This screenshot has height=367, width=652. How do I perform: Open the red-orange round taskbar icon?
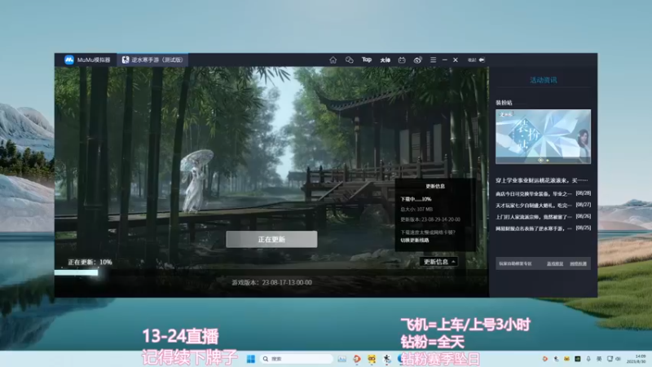[357, 359]
